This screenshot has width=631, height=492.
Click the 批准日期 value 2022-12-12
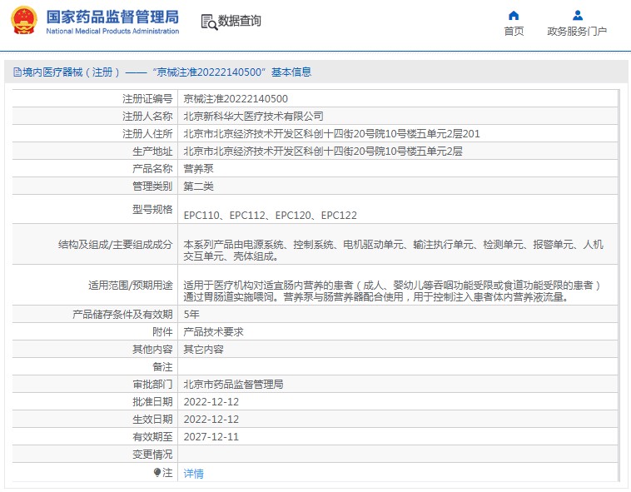point(211,402)
